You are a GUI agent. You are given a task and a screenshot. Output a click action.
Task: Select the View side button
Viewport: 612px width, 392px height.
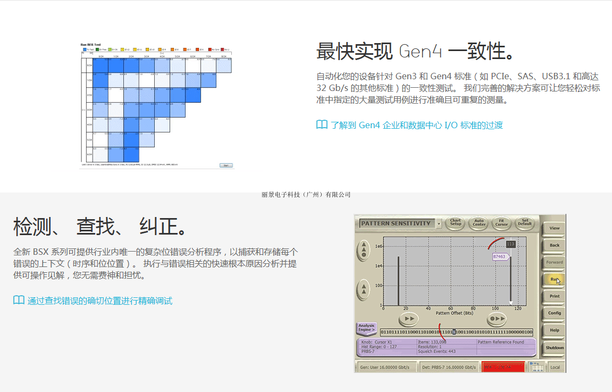point(554,228)
